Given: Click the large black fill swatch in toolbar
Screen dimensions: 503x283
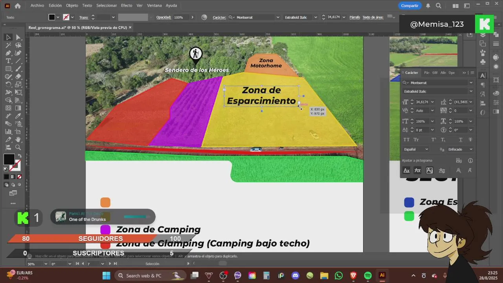Looking at the screenshot, I should 9,159.
